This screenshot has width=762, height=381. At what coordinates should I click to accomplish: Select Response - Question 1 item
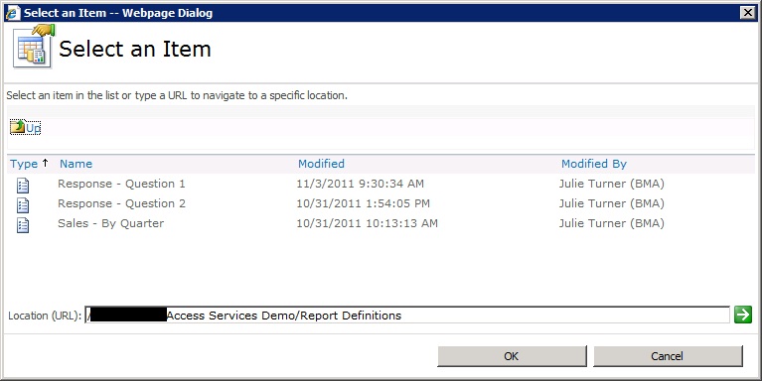pos(121,184)
